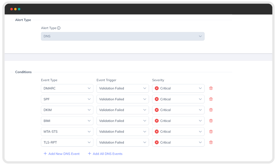
Task: Change MTA-STS row's Validation Failed trigger
Action: (x=123, y=131)
